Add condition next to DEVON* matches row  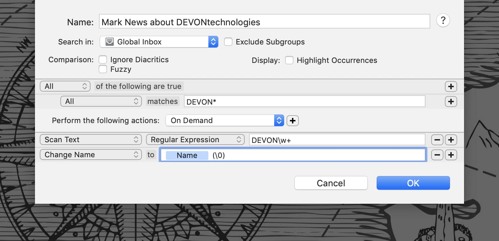[451, 102]
